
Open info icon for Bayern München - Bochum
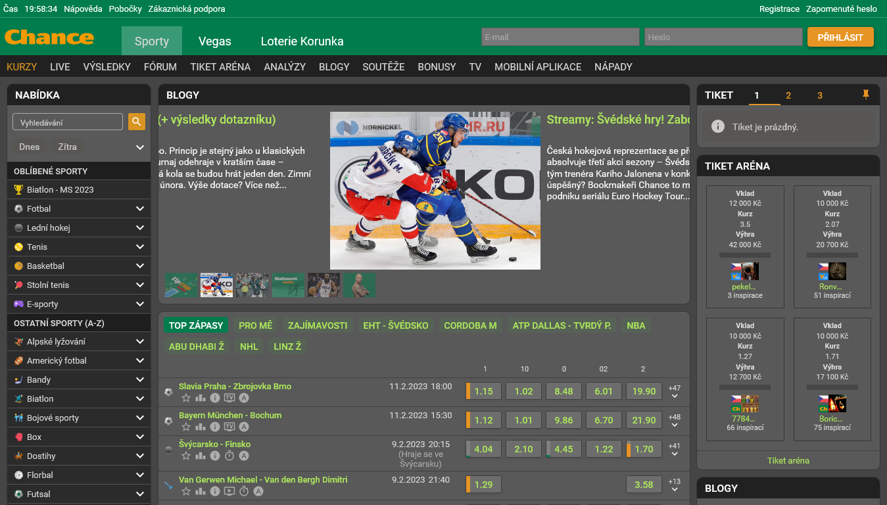point(215,427)
